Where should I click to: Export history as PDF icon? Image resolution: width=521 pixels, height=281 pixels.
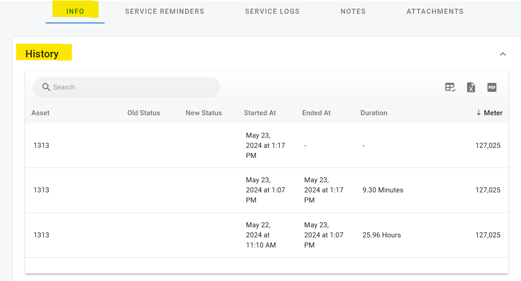pos(492,87)
